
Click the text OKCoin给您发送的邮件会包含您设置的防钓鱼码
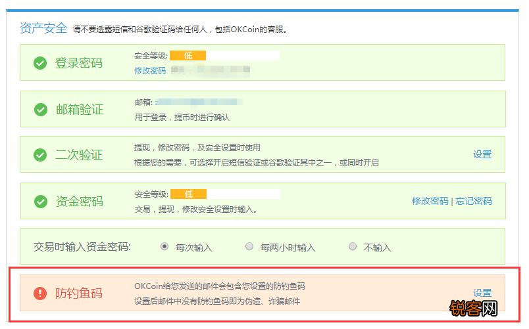click(220, 286)
